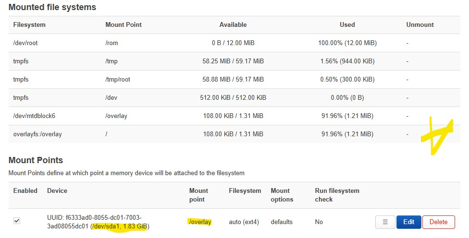Select the Available column header
The width and height of the screenshot is (469, 238).
click(233, 24)
